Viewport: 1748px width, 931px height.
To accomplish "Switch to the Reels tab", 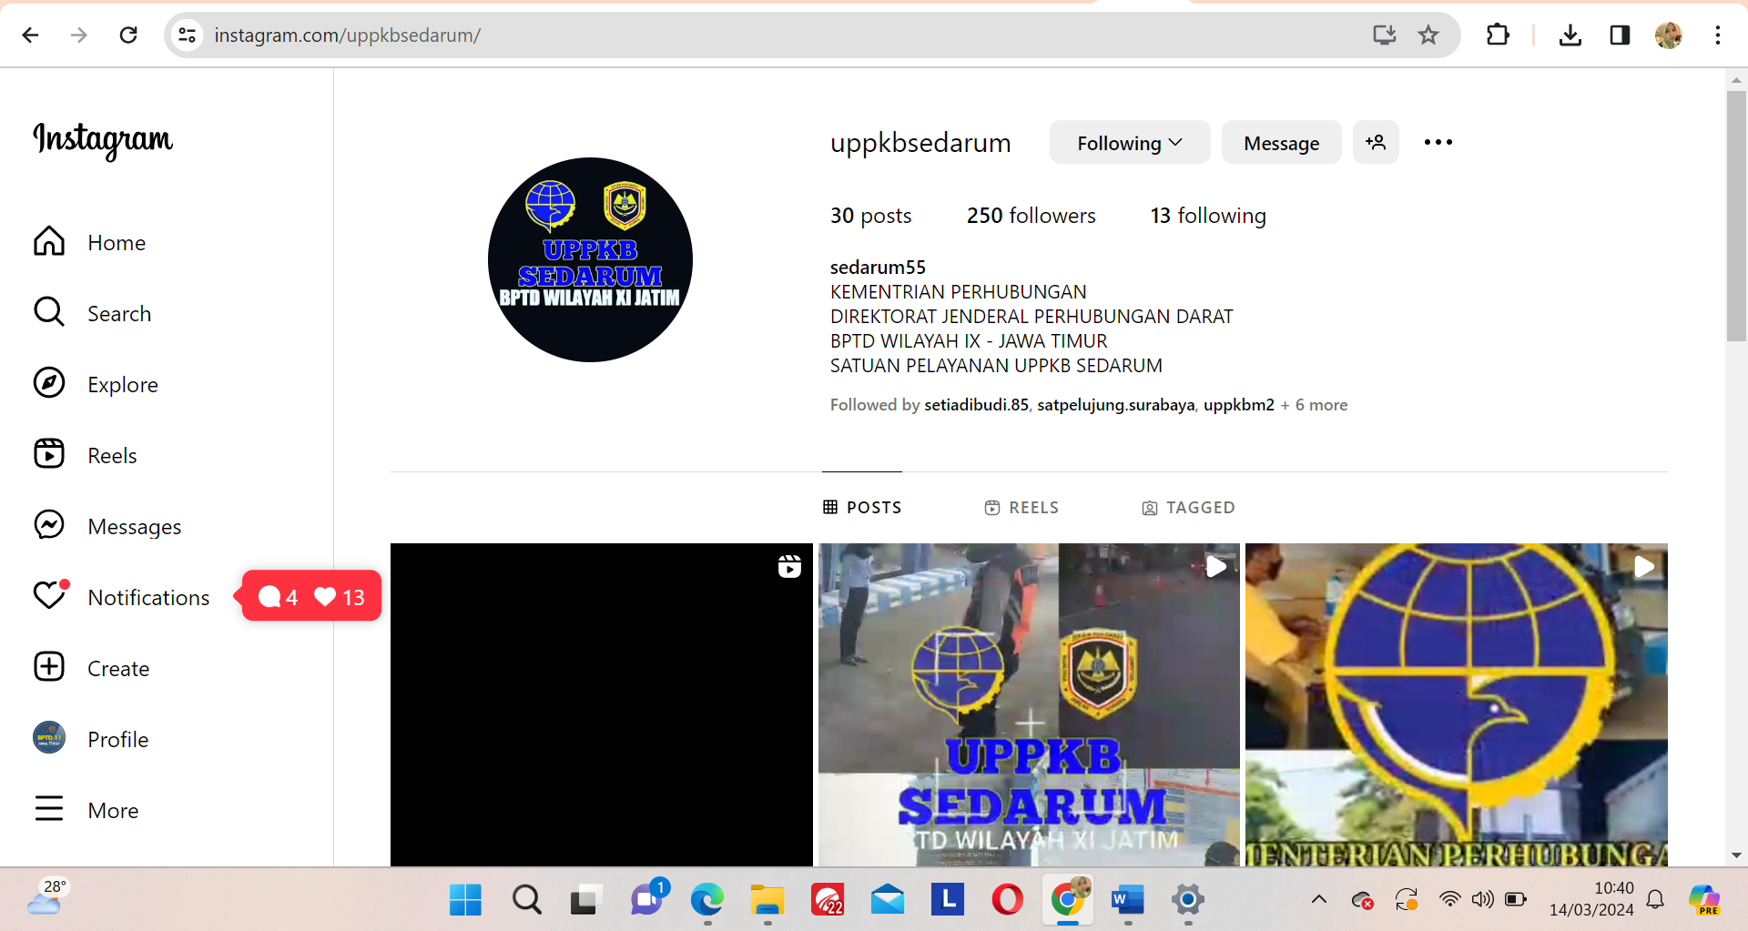I will tap(1021, 508).
